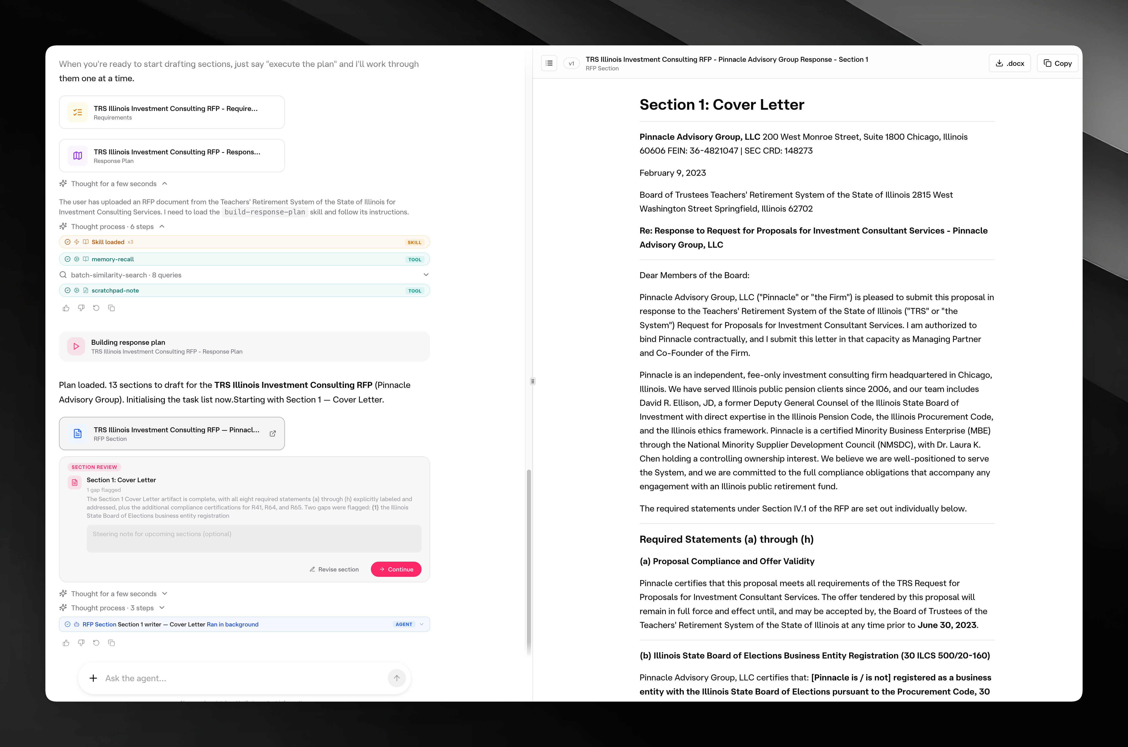The width and height of the screenshot is (1128, 747).
Task: Thumbs up the reply below the agent row
Action: pyautogui.click(x=66, y=643)
